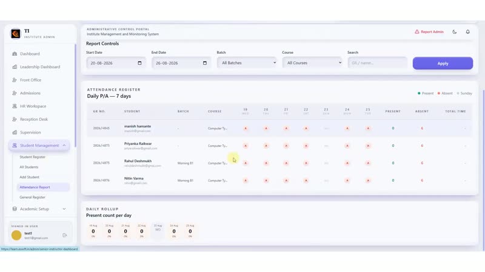Image resolution: width=485 pixels, height=272 pixels.
Task: Click the 20 Aug daily rollup card
Action: [x=109, y=231]
